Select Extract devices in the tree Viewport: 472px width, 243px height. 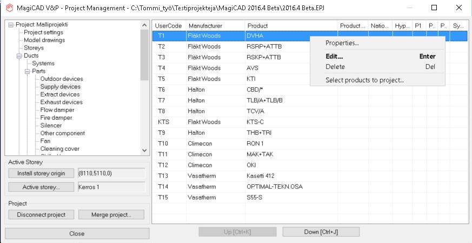[x=60, y=94]
